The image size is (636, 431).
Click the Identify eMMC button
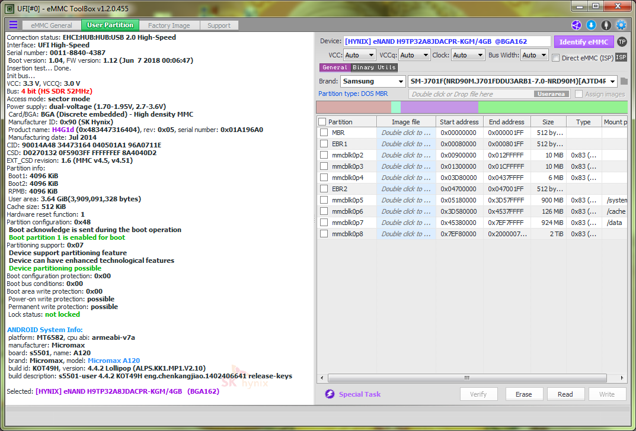[x=584, y=41]
